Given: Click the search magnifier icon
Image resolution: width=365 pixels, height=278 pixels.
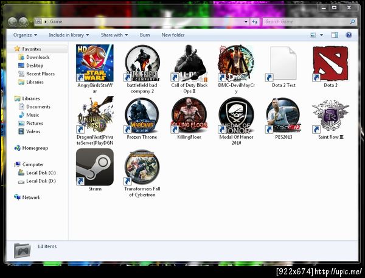Looking at the screenshot, I should [x=353, y=22].
